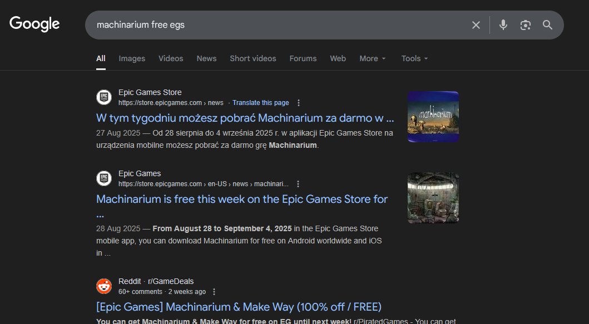
Task: Click the Machinarium title art thumbnail
Action: coord(433,117)
